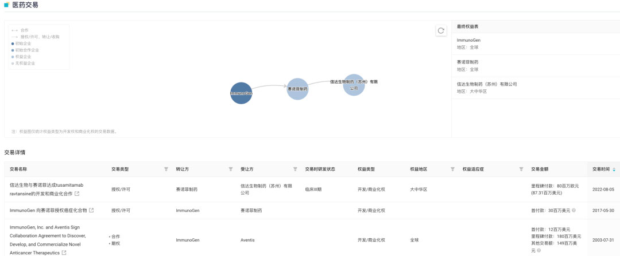Open filter for 交易类型 column
This screenshot has width=620, height=256.
point(166,170)
